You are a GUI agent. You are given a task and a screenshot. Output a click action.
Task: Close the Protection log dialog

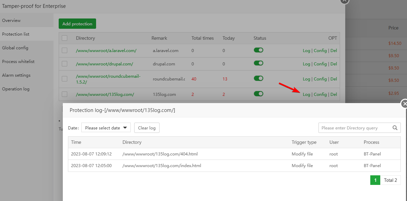pos(404,103)
